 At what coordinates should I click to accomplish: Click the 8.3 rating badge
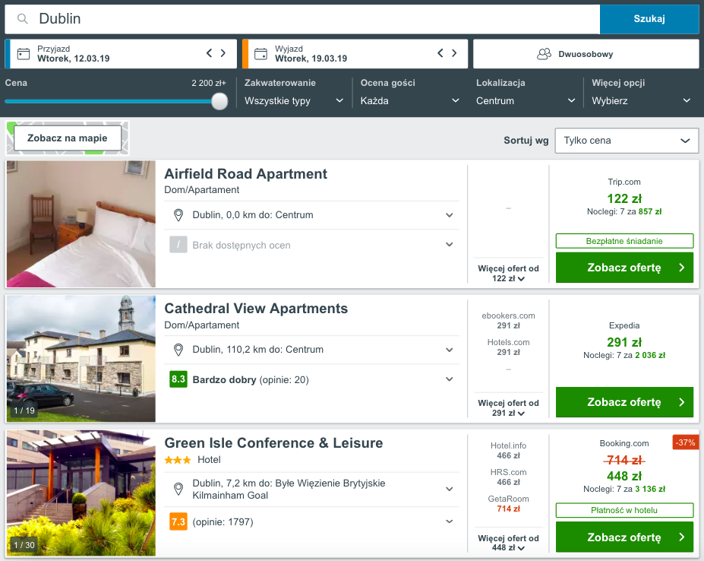[x=178, y=379]
